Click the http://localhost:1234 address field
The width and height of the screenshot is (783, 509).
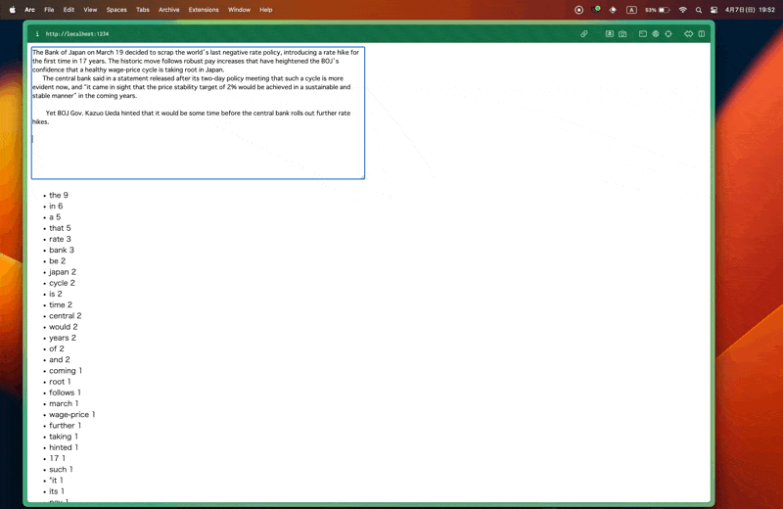pos(77,34)
